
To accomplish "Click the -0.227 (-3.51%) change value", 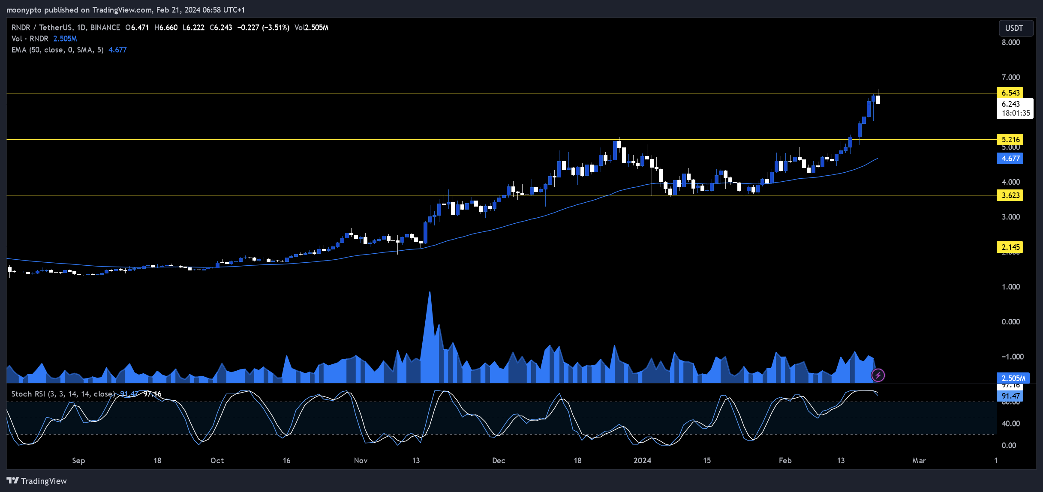I will 264,27.
